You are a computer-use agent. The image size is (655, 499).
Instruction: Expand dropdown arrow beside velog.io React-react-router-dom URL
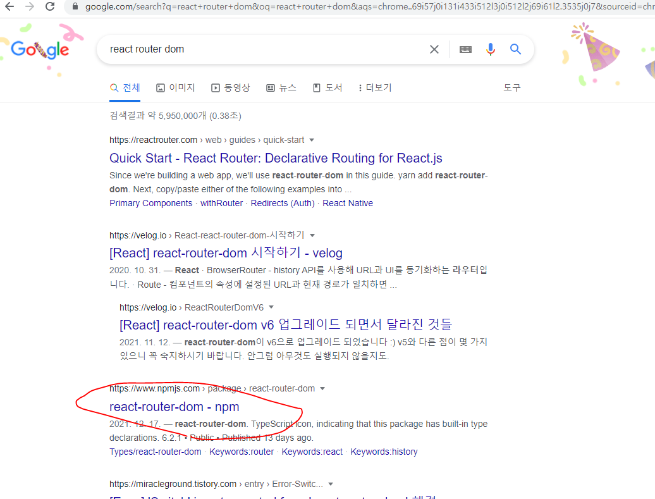tap(312, 235)
